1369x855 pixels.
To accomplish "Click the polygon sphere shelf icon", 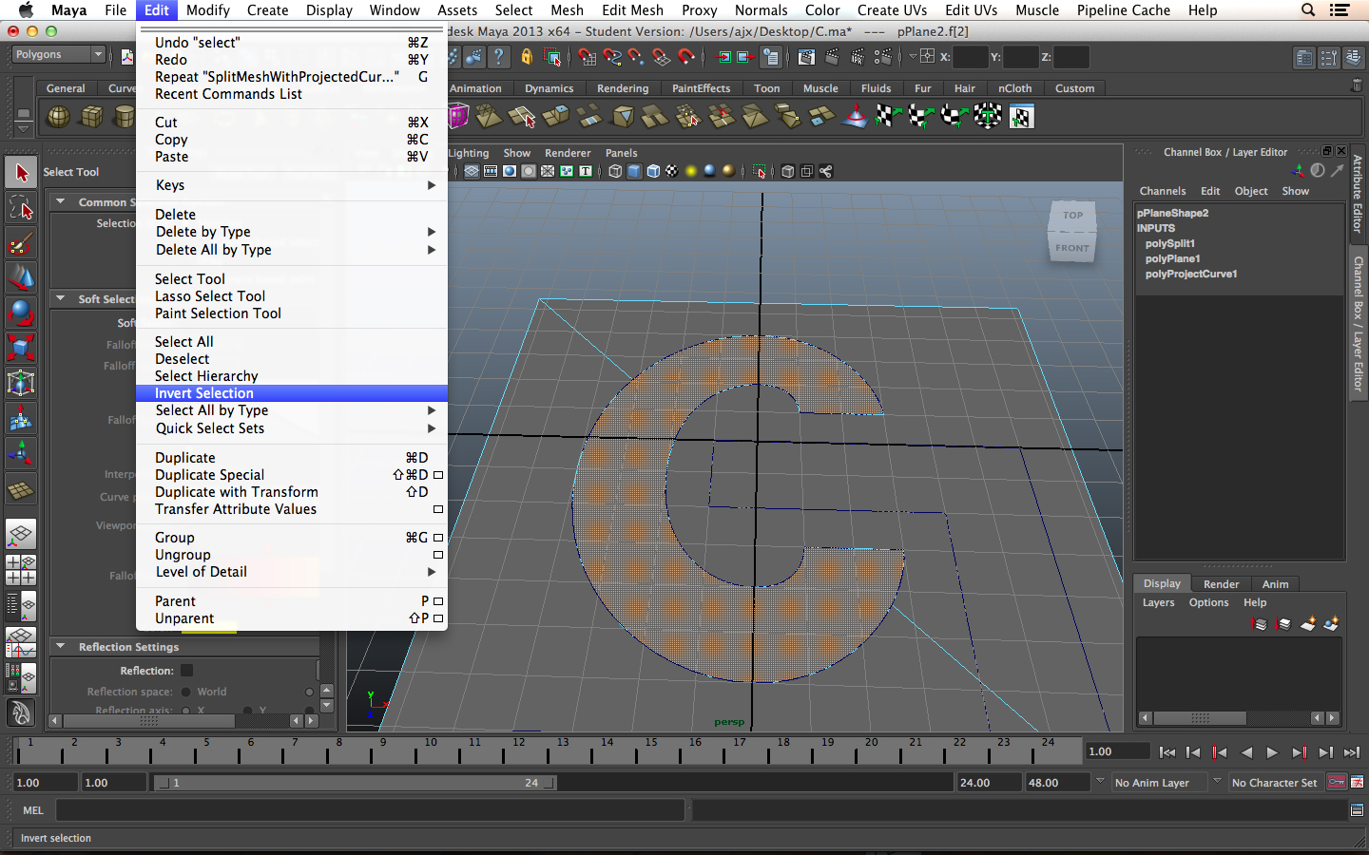I will click(59, 117).
